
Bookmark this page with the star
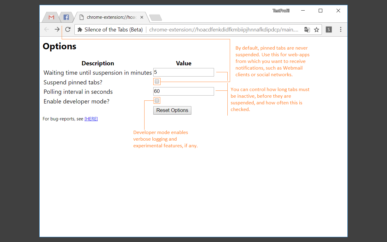(317, 30)
